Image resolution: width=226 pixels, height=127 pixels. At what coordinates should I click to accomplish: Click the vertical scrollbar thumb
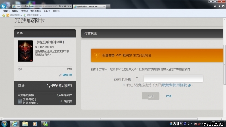pos(225,65)
